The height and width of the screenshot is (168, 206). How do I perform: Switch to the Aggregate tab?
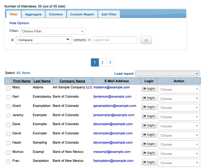pos(33,14)
